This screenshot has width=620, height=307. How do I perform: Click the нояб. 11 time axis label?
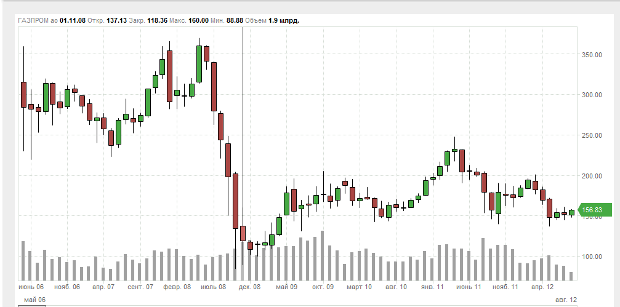tap(505, 287)
